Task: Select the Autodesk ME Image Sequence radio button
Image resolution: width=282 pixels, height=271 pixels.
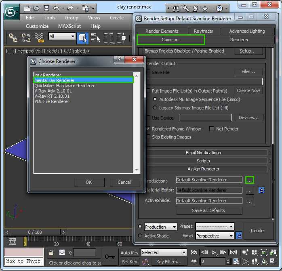Action: click(154, 99)
